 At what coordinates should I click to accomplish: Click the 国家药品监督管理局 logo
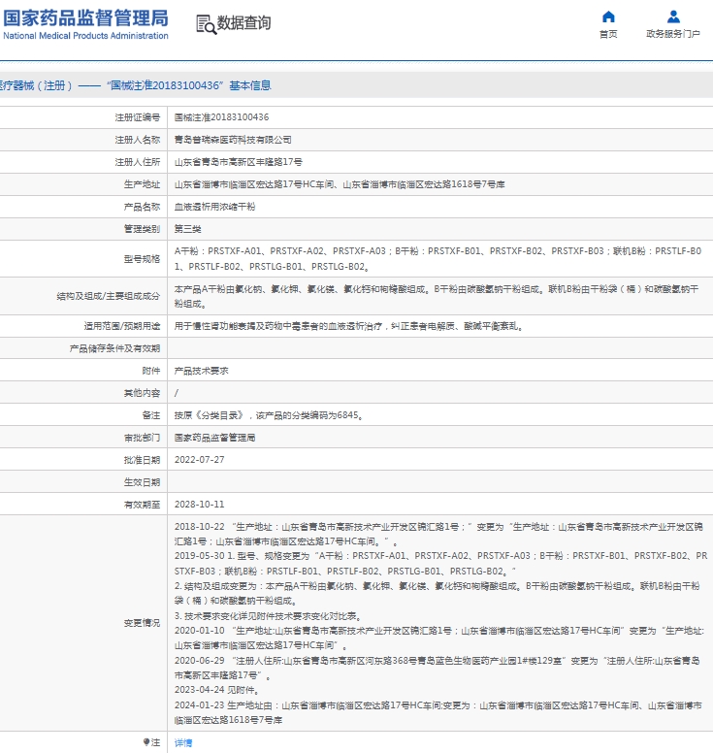pos(85,23)
